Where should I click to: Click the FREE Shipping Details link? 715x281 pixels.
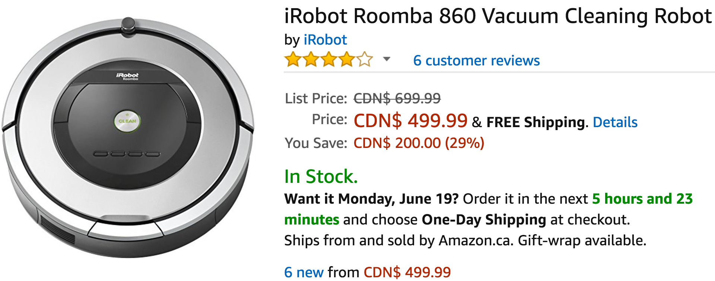coord(615,122)
